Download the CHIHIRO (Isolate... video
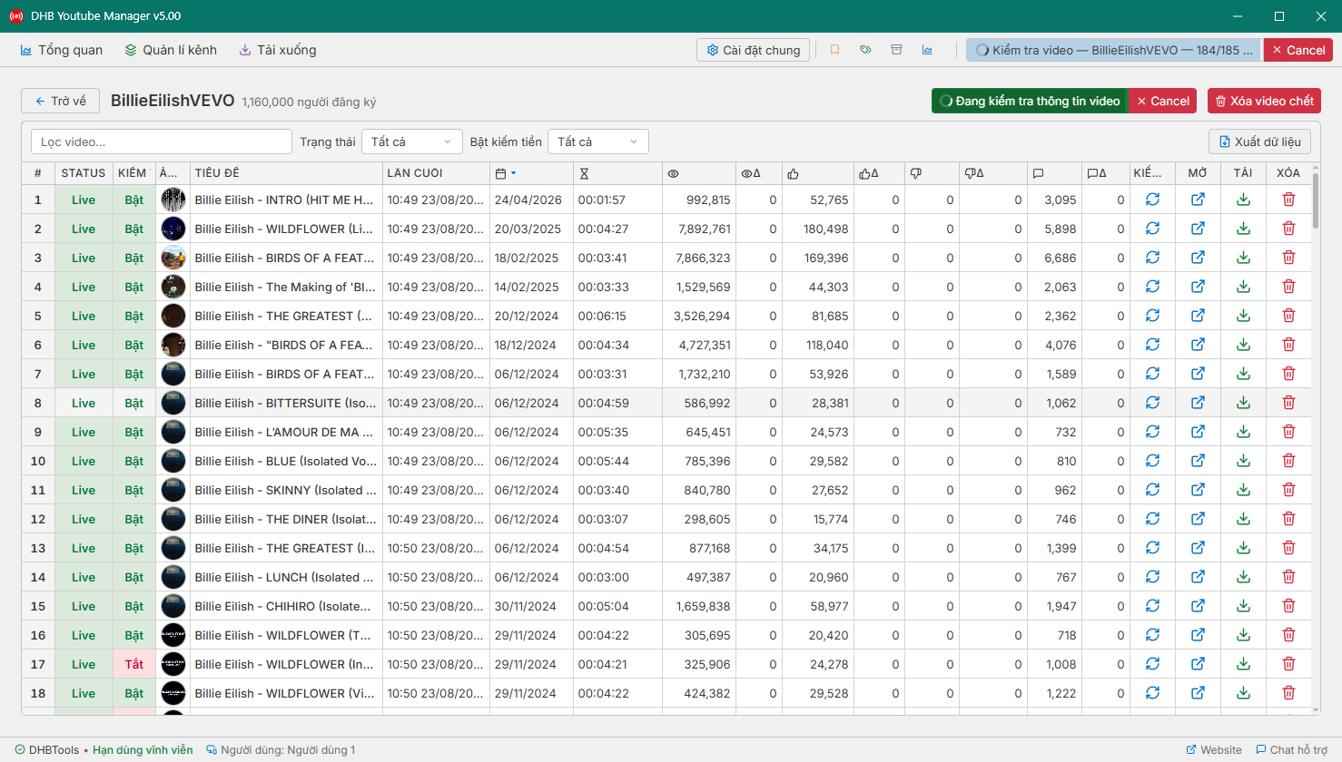This screenshot has height=762, width=1342. (1243, 606)
